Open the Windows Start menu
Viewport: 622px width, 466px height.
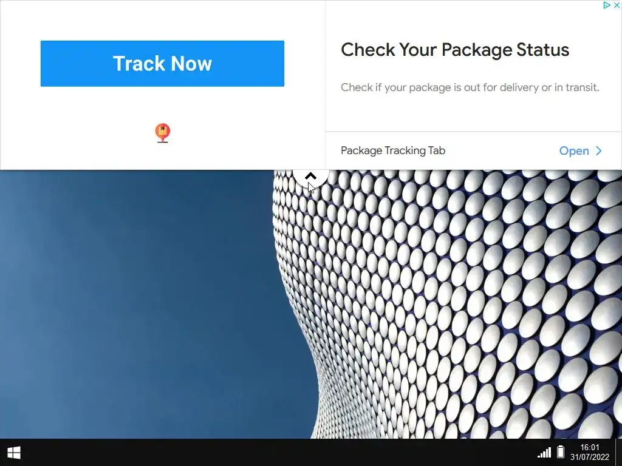click(14, 453)
